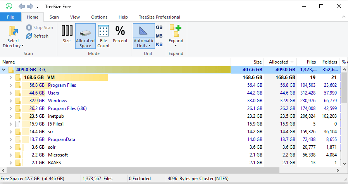Expand the VM folder
This screenshot has width=348, height=184.
click(10, 77)
